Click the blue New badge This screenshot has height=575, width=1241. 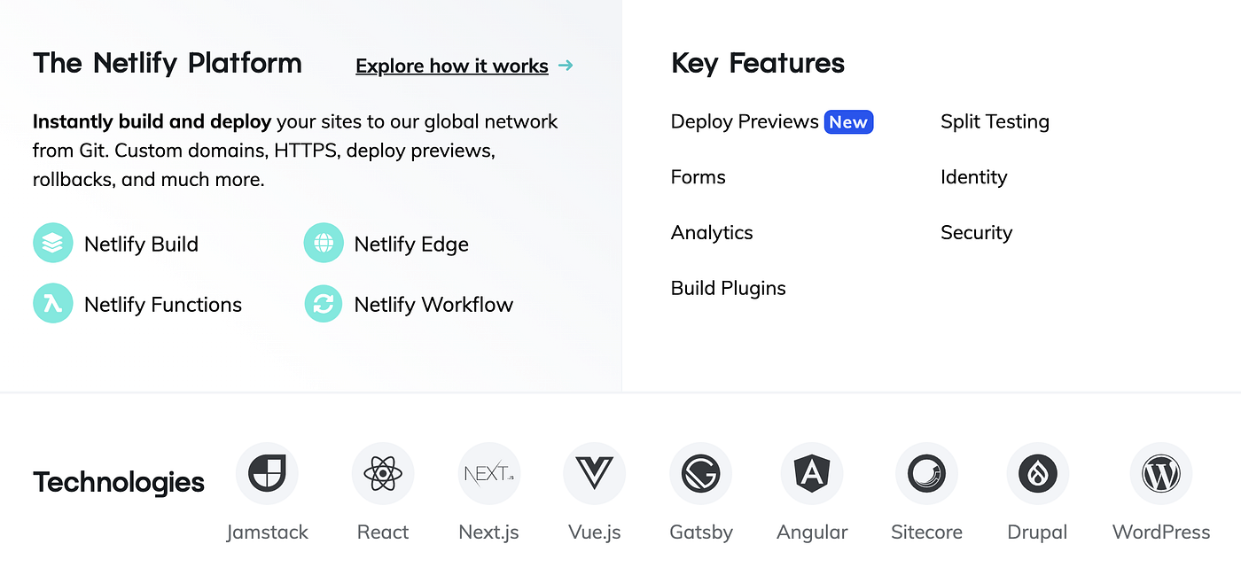(x=848, y=121)
